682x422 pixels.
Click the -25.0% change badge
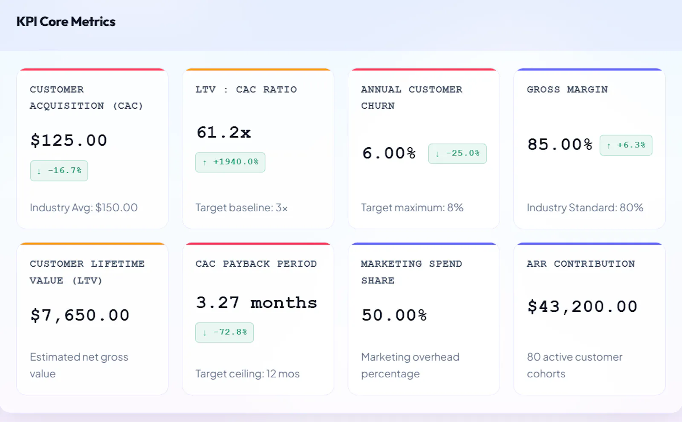point(457,154)
